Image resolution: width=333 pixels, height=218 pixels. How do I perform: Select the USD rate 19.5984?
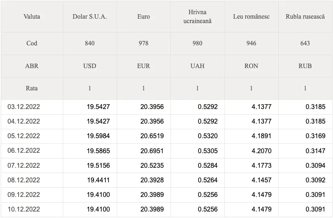click(98, 136)
